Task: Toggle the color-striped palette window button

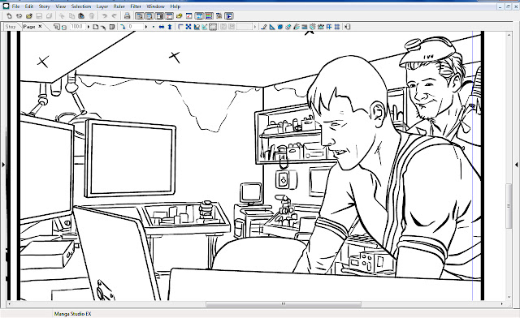Action: click(x=209, y=16)
